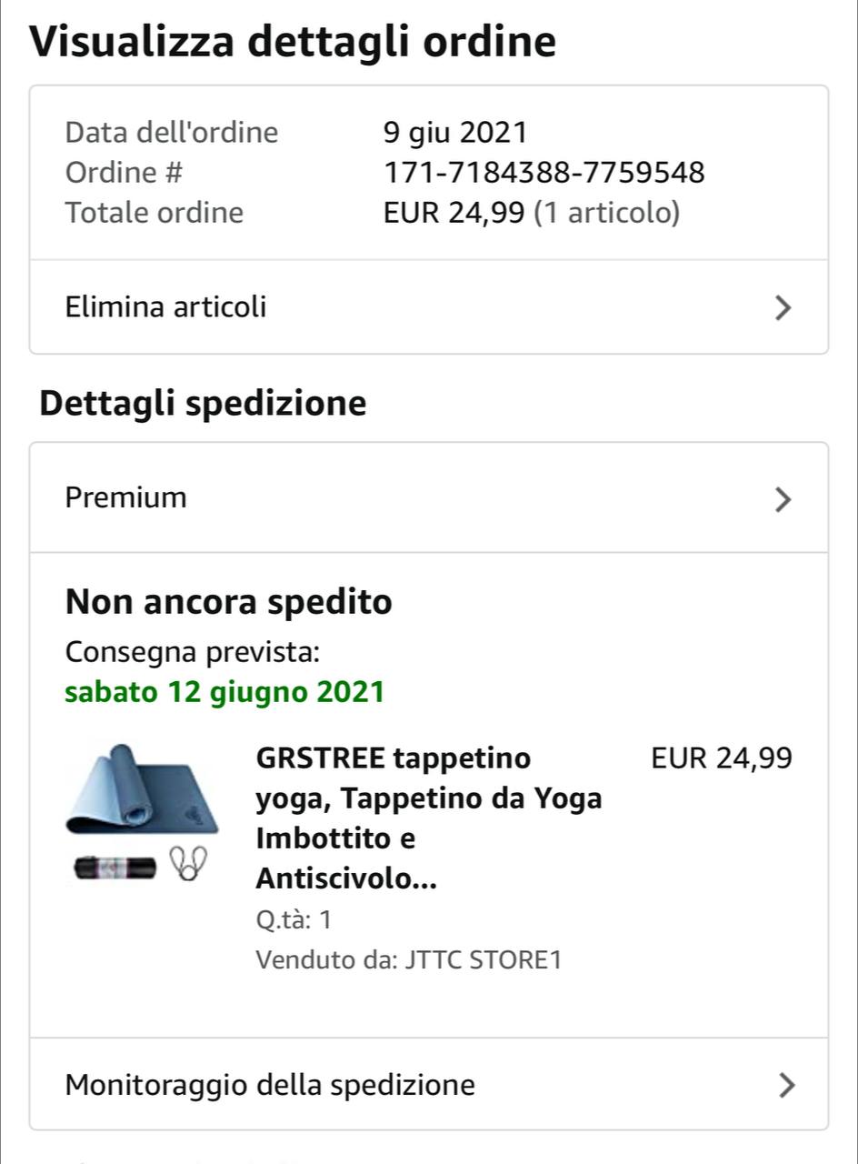Open the GRSTREE tappetino yoga product title
Screen dimensions: 858x1164
click(429, 818)
